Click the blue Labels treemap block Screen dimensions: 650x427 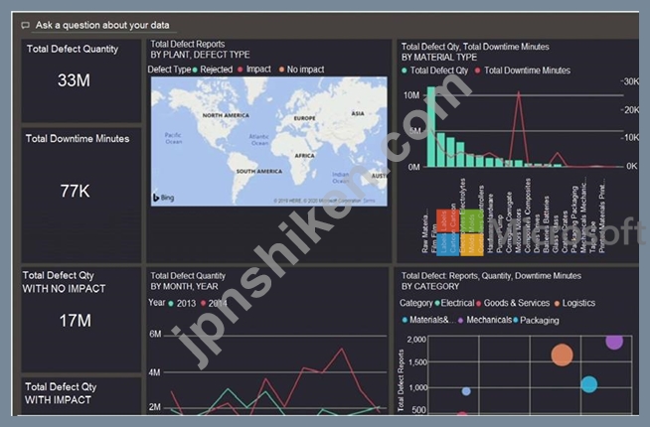coord(447,244)
